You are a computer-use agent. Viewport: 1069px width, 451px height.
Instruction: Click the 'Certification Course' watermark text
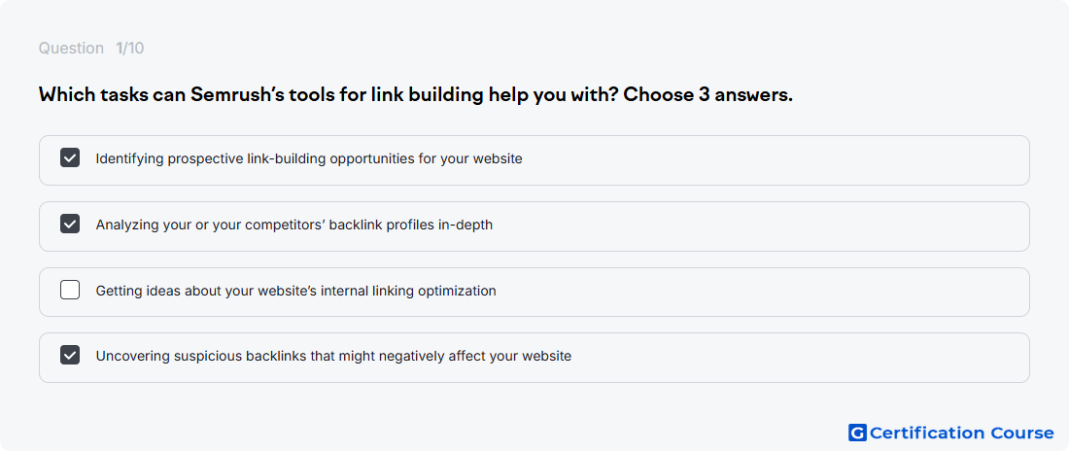pos(962,433)
